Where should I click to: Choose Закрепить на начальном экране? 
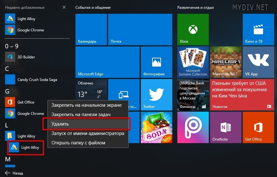(x=86, y=105)
